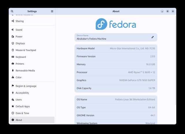Click the Accessibility person icon
185x134 pixels.
point(13,93)
